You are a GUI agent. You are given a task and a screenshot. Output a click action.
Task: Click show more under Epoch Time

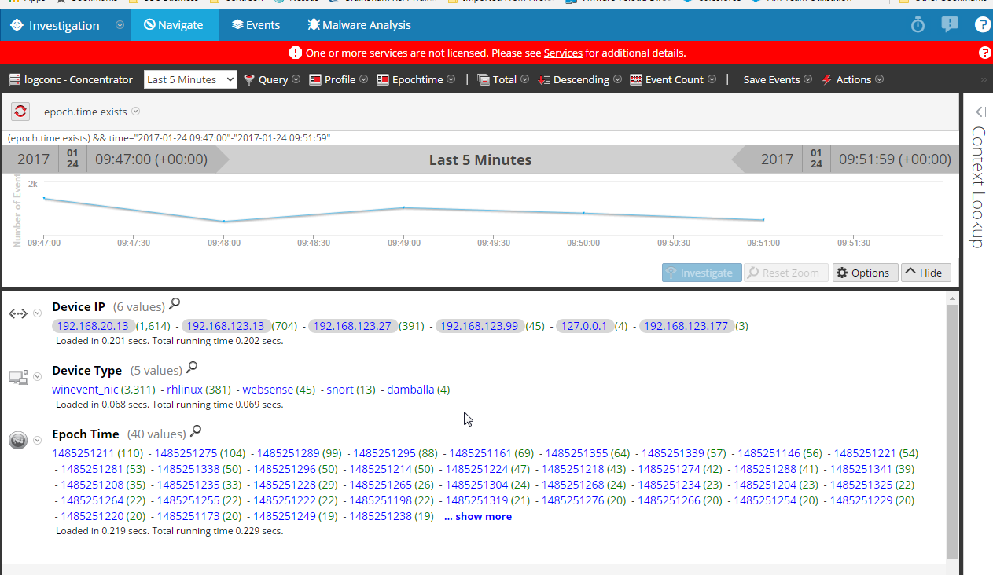(x=478, y=516)
